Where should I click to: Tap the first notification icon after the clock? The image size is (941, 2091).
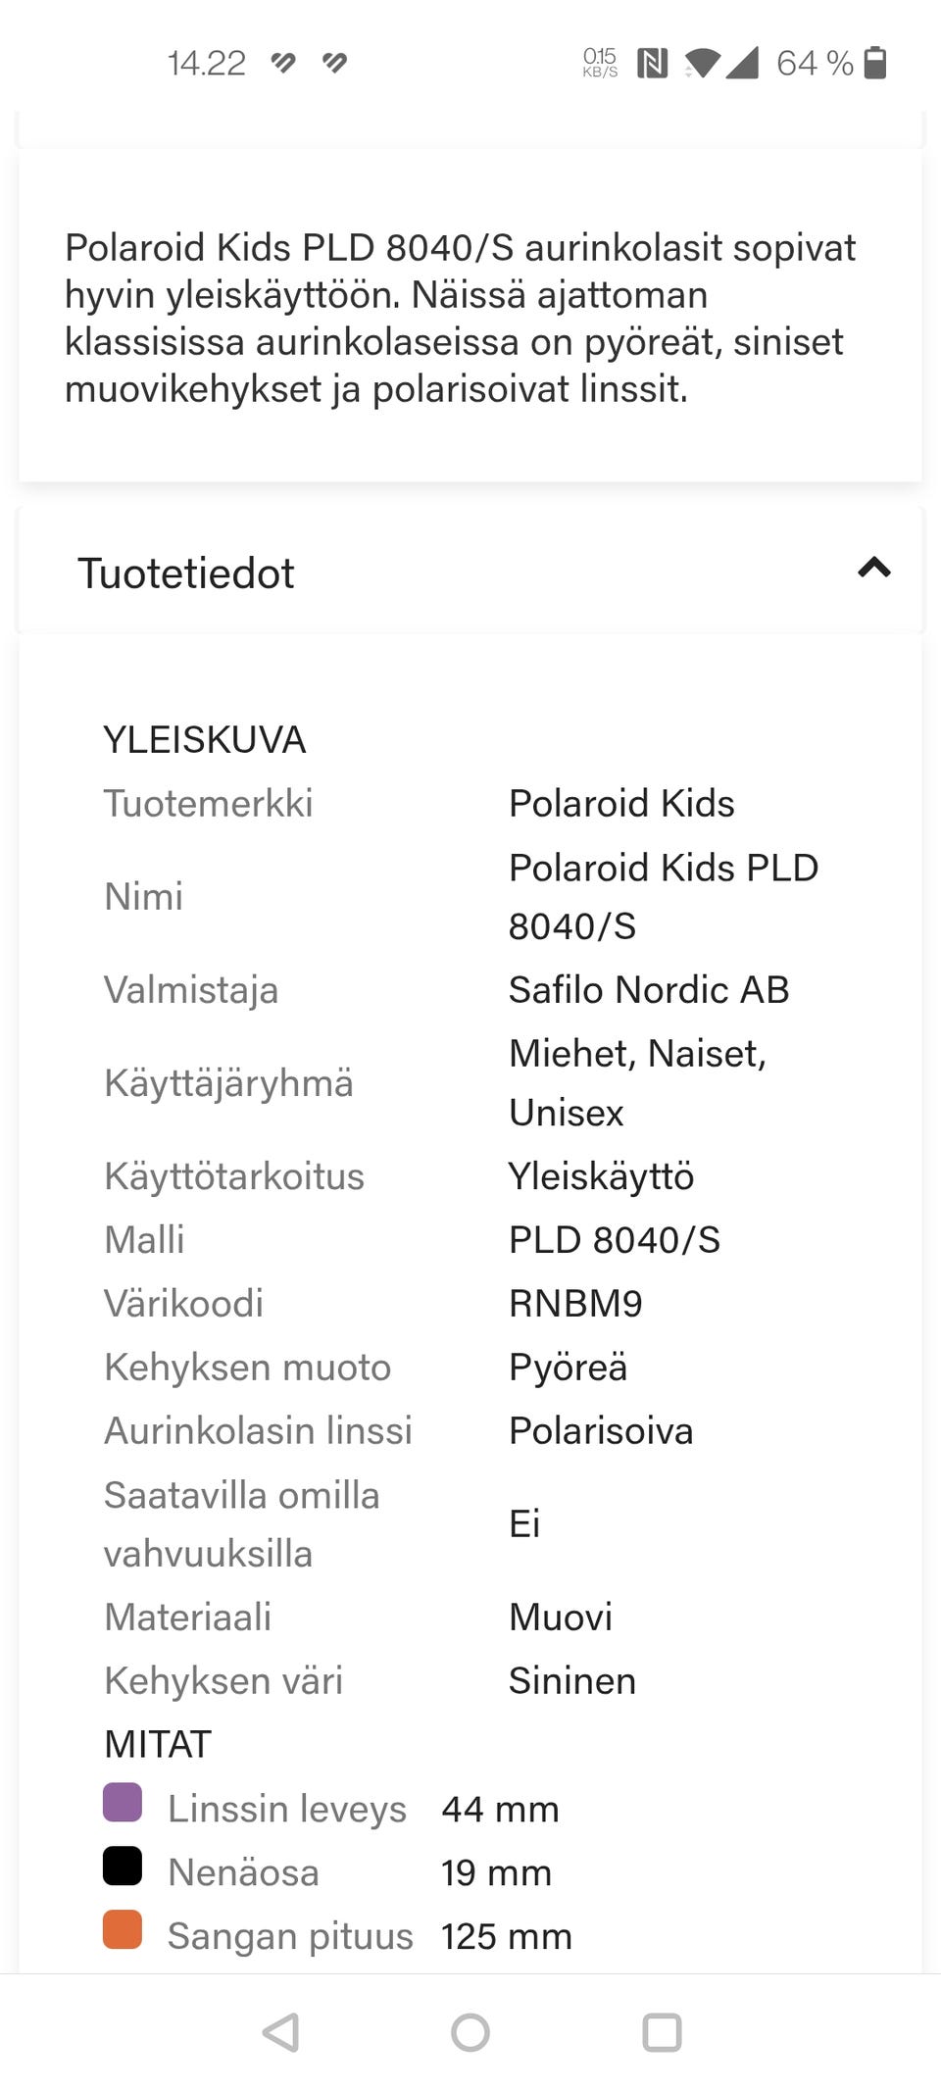coord(283,64)
